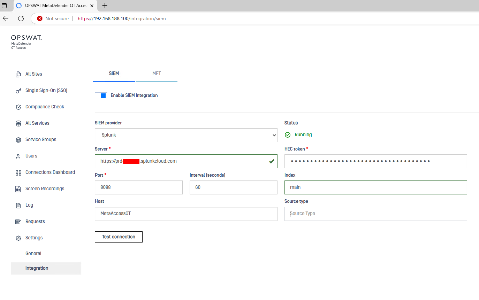Click the Connections Dashboard grid icon

(18, 172)
